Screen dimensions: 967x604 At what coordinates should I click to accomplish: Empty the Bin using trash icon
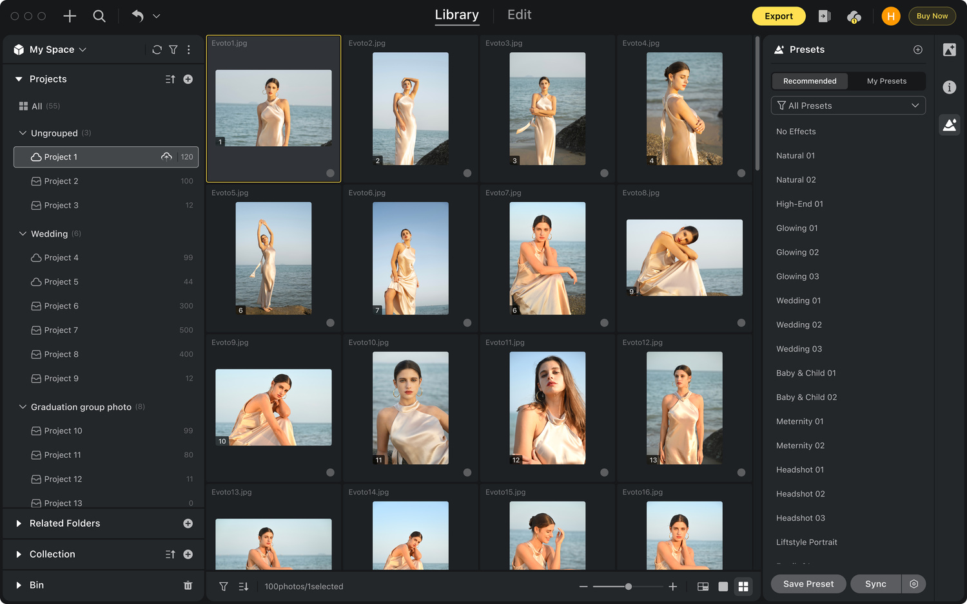[x=188, y=585]
